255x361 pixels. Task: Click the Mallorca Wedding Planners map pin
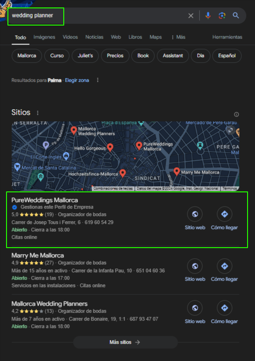[x=74, y=130]
